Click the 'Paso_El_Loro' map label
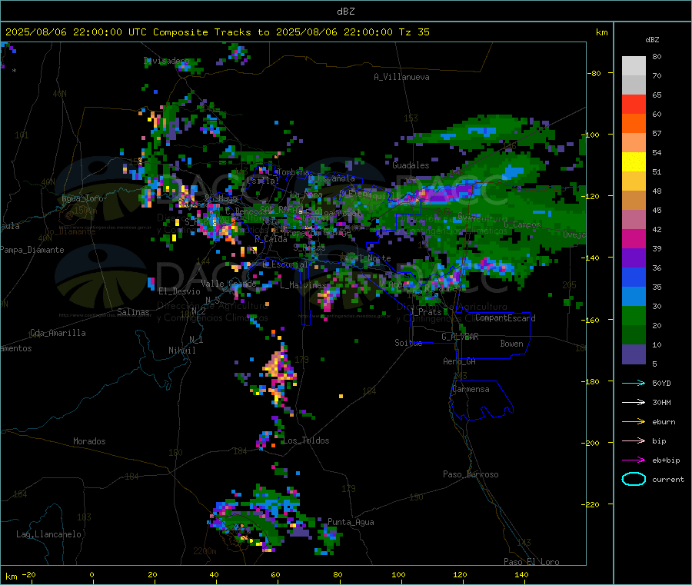 click(531, 562)
